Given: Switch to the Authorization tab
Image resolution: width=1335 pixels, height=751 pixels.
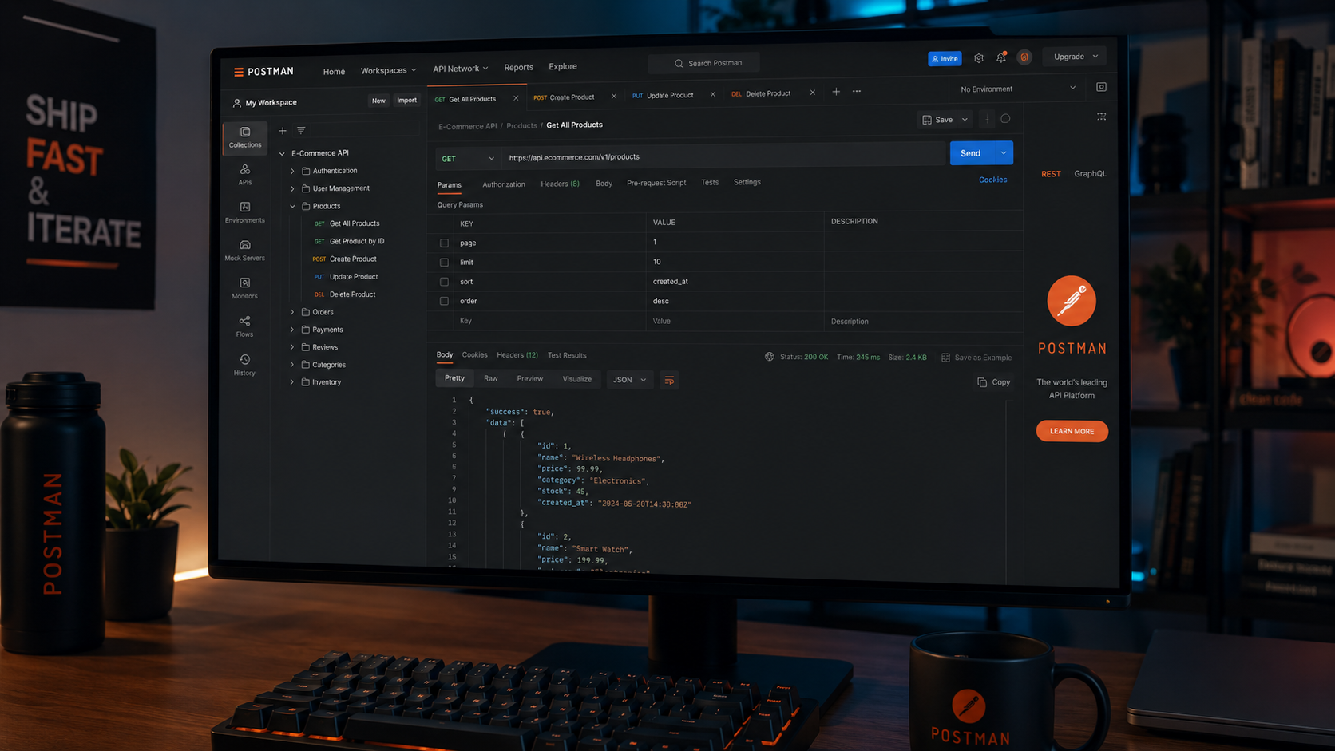Looking at the screenshot, I should coord(504,184).
